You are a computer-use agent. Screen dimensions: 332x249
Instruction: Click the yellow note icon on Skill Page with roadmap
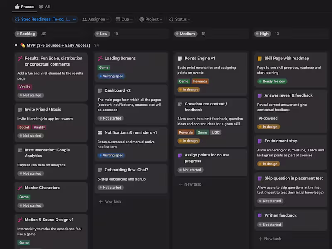[260, 59]
